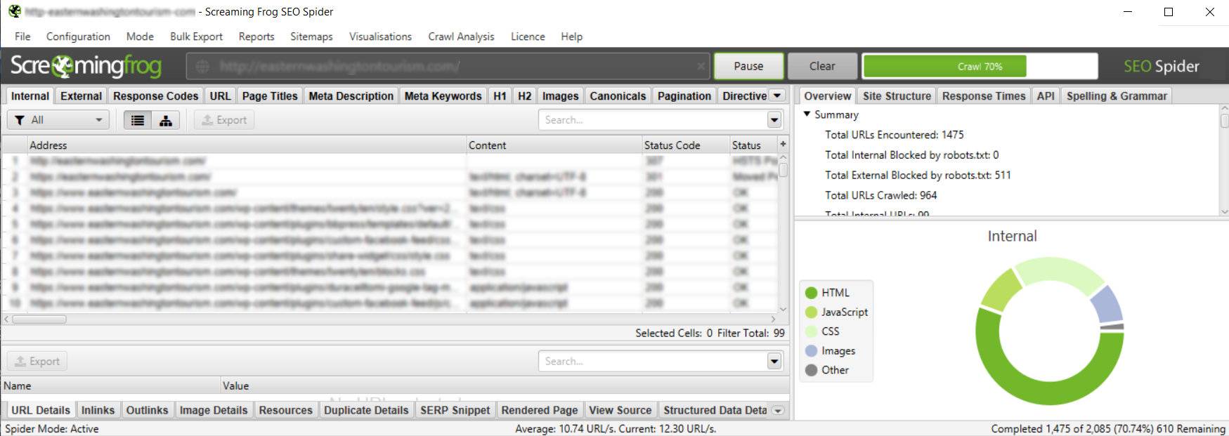Open the Help menu
Screen dimensions: 1229x436
point(571,37)
